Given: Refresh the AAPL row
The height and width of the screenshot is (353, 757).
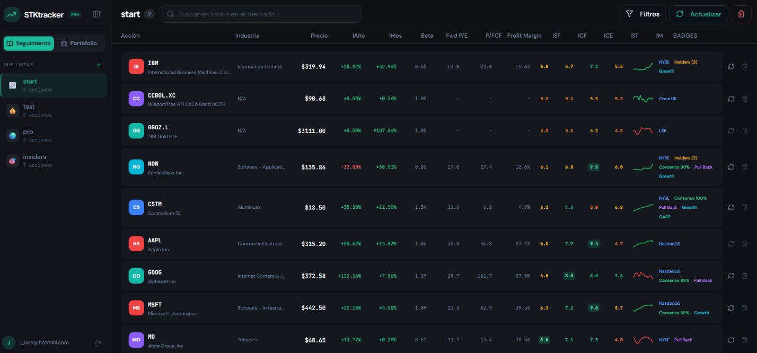Looking at the screenshot, I should [x=731, y=243].
